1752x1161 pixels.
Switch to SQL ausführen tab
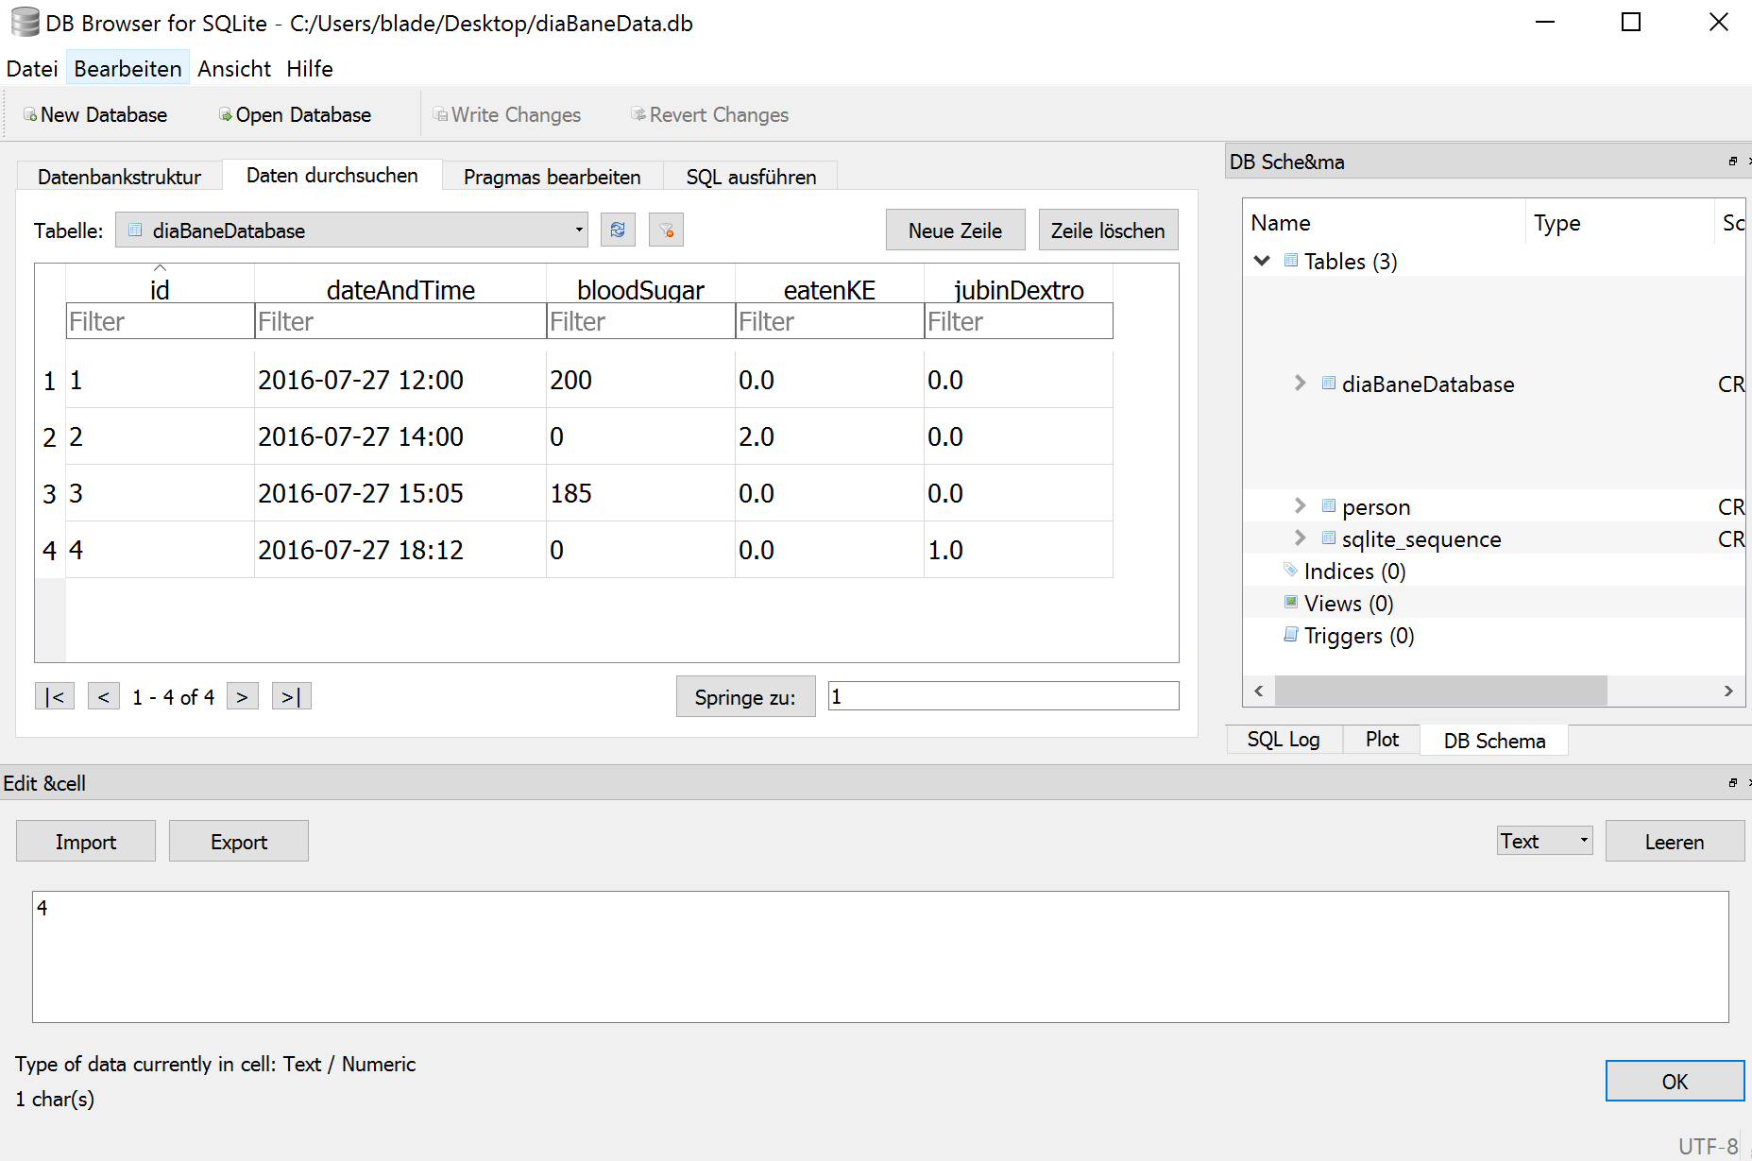[751, 177]
